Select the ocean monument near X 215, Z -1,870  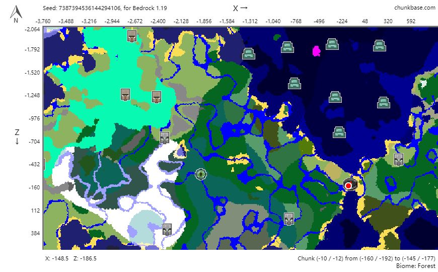379,45
